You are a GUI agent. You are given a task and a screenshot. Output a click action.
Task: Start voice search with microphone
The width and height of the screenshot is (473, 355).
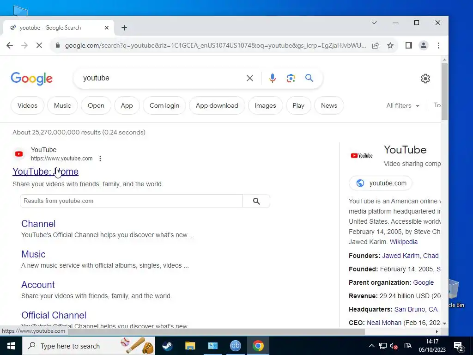pyautogui.click(x=273, y=78)
